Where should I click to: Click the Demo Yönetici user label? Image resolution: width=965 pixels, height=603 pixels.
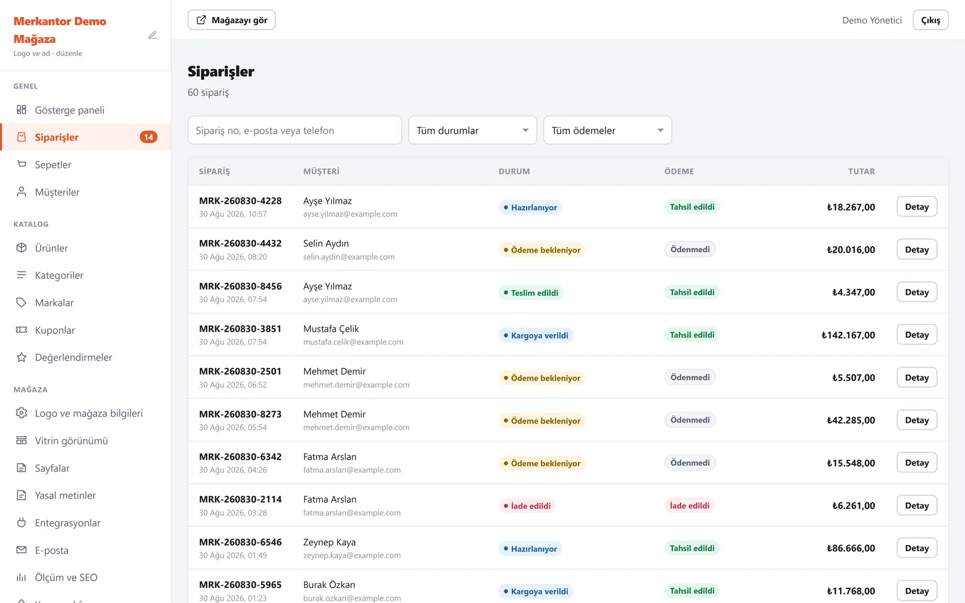click(x=872, y=20)
